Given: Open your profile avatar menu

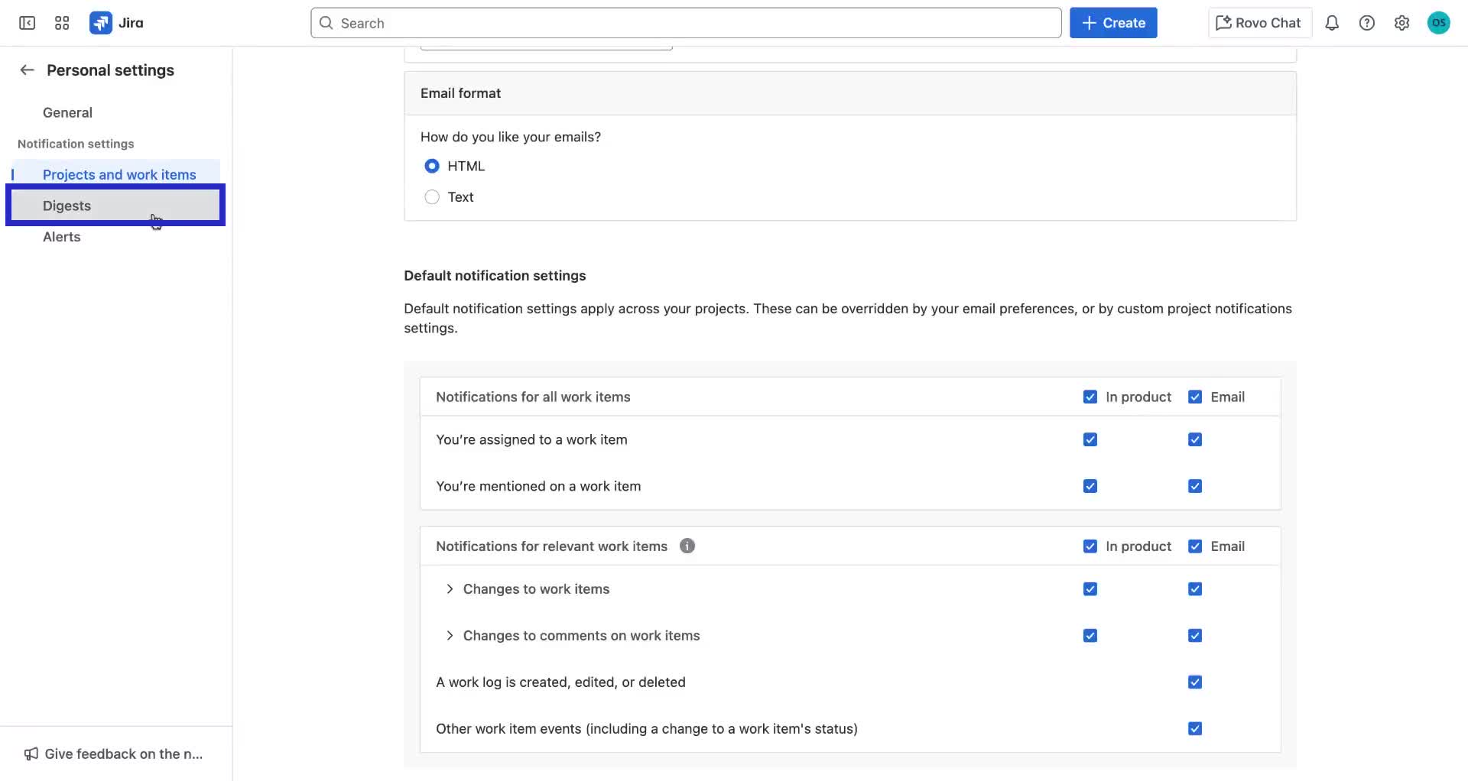Looking at the screenshot, I should click(x=1438, y=23).
